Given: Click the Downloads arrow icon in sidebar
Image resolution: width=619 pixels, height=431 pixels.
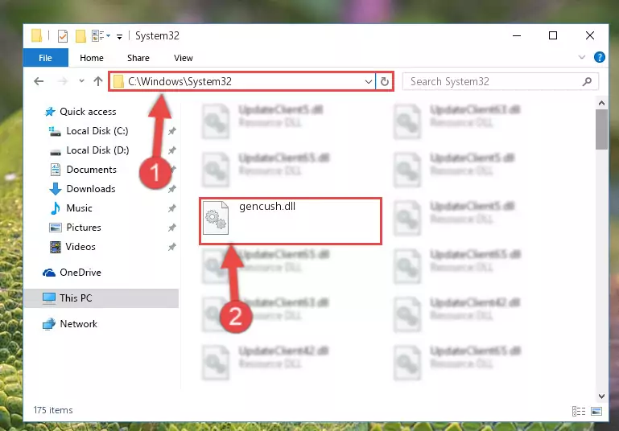Looking at the screenshot, I should [x=56, y=189].
